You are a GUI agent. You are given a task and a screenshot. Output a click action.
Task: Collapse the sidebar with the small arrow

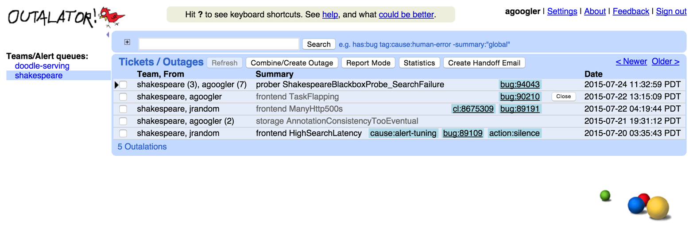click(x=108, y=35)
